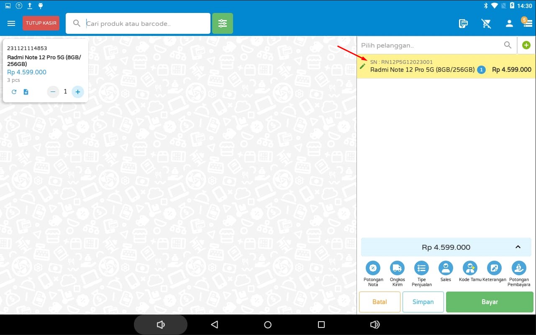The height and width of the screenshot is (335, 536).
Task: Select the Radmi Note 12 Pro cart row
Action: pos(446,66)
